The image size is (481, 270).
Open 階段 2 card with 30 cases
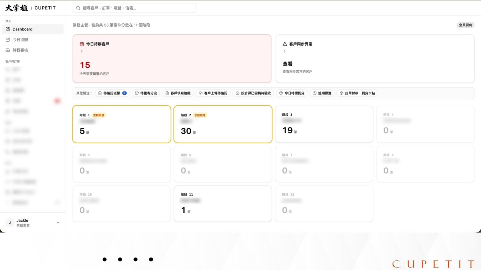point(223,124)
